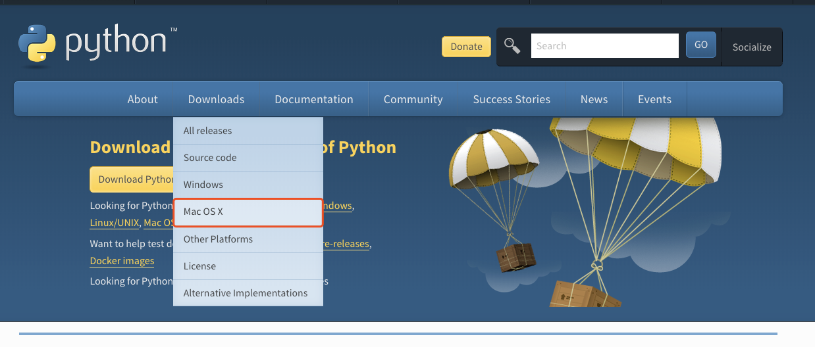The image size is (815, 347).
Task: Open the Downloads menu
Action: click(216, 99)
